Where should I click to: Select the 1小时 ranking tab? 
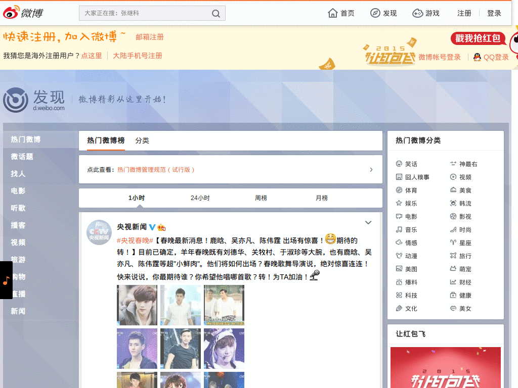point(137,198)
